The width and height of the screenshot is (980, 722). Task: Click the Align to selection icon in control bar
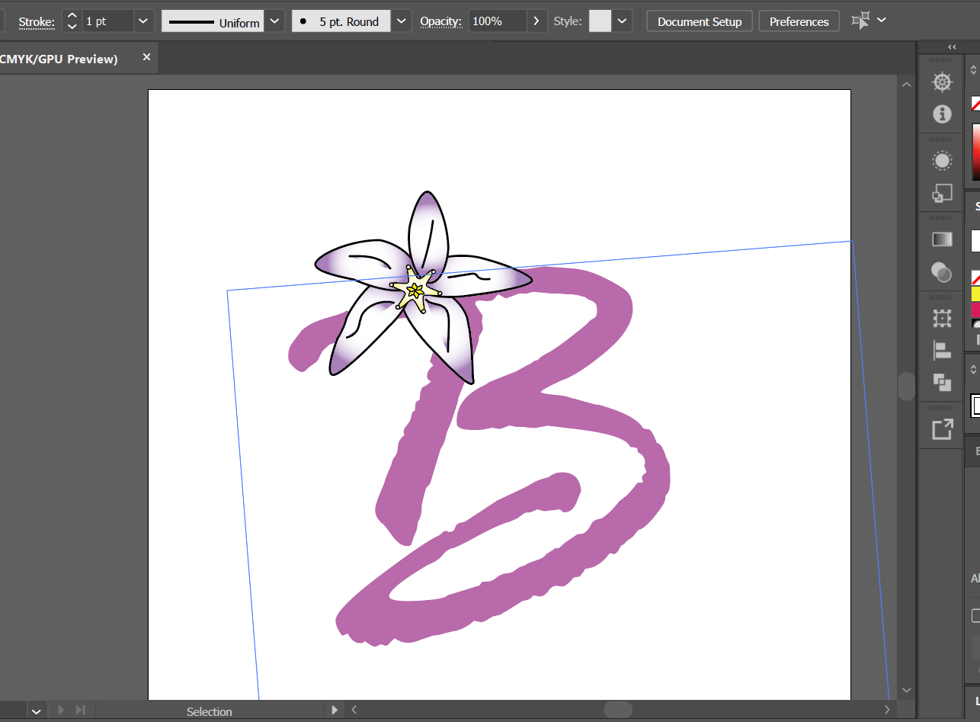[860, 21]
